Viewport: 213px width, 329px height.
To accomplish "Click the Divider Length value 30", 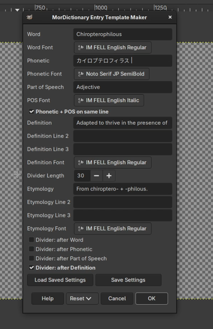I will click(82, 176).
